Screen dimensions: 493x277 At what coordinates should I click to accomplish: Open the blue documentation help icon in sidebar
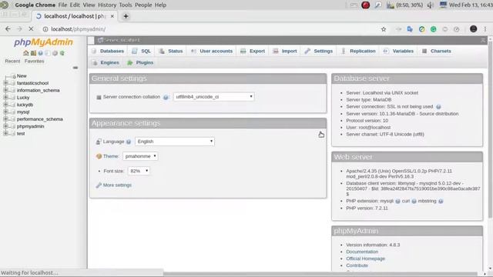pyautogui.click(x=41, y=53)
